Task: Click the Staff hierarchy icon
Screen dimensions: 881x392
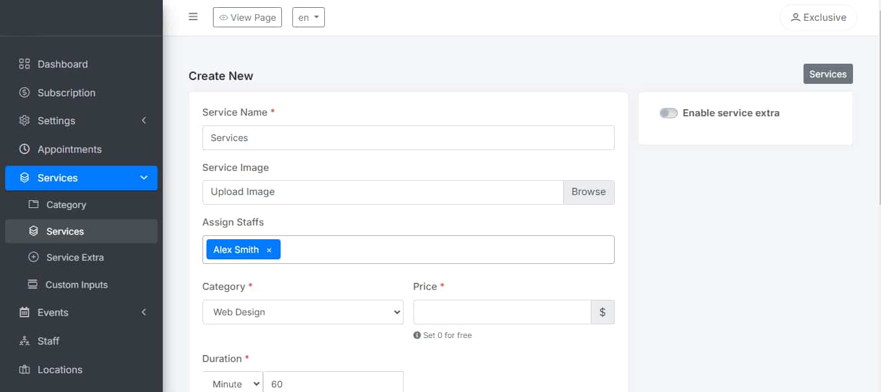Action: [x=25, y=341]
